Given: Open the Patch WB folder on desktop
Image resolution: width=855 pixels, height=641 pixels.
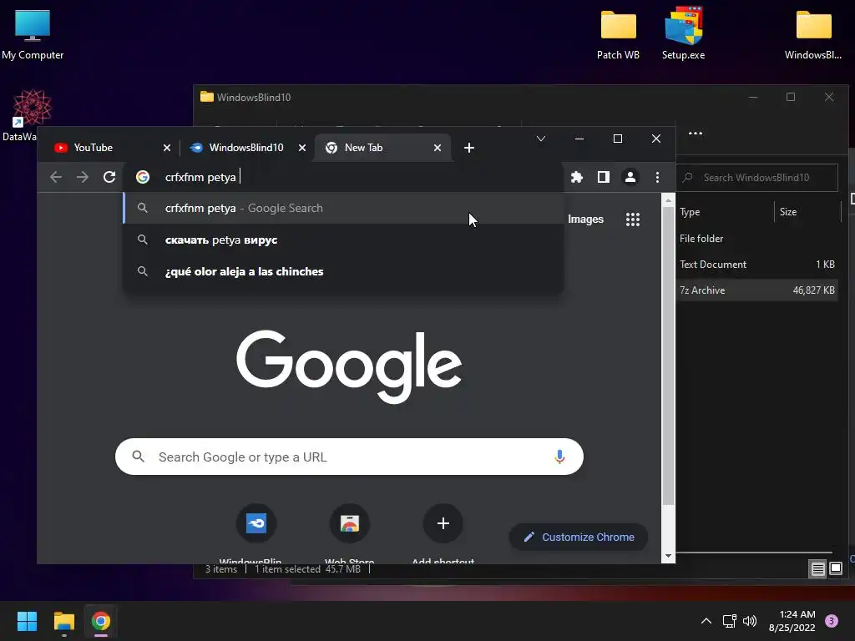Looking at the screenshot, I should [x=618, y=34].
